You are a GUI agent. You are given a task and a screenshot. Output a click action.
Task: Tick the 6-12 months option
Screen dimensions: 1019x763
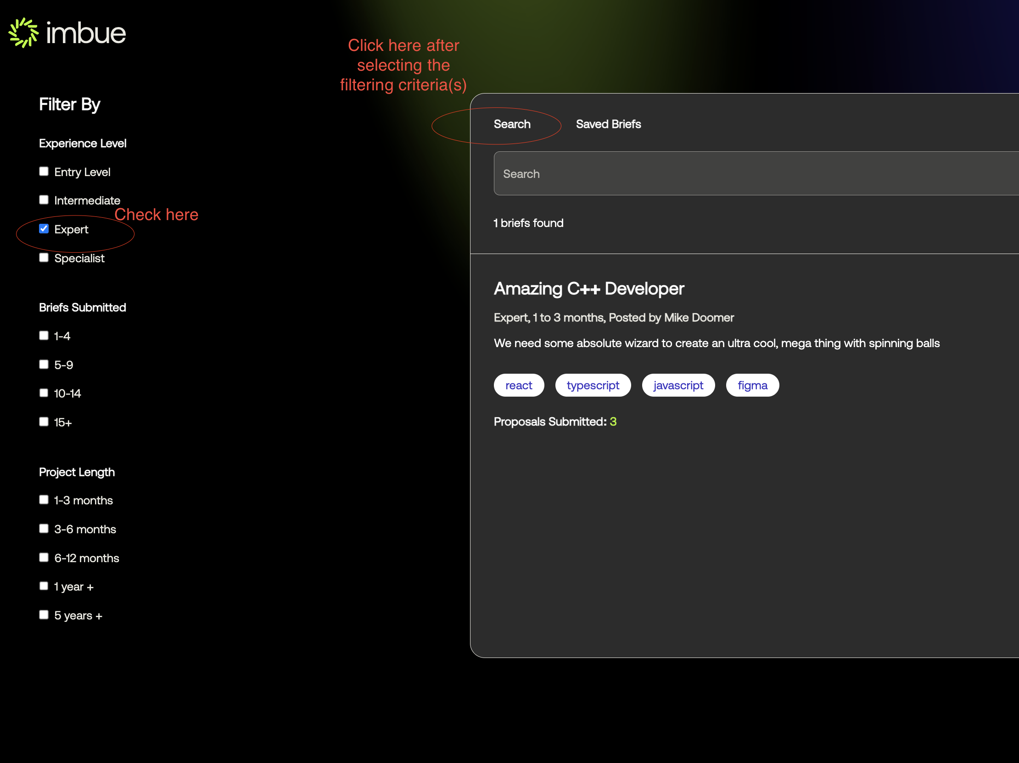pyautogui.click(x=44, y=558)
